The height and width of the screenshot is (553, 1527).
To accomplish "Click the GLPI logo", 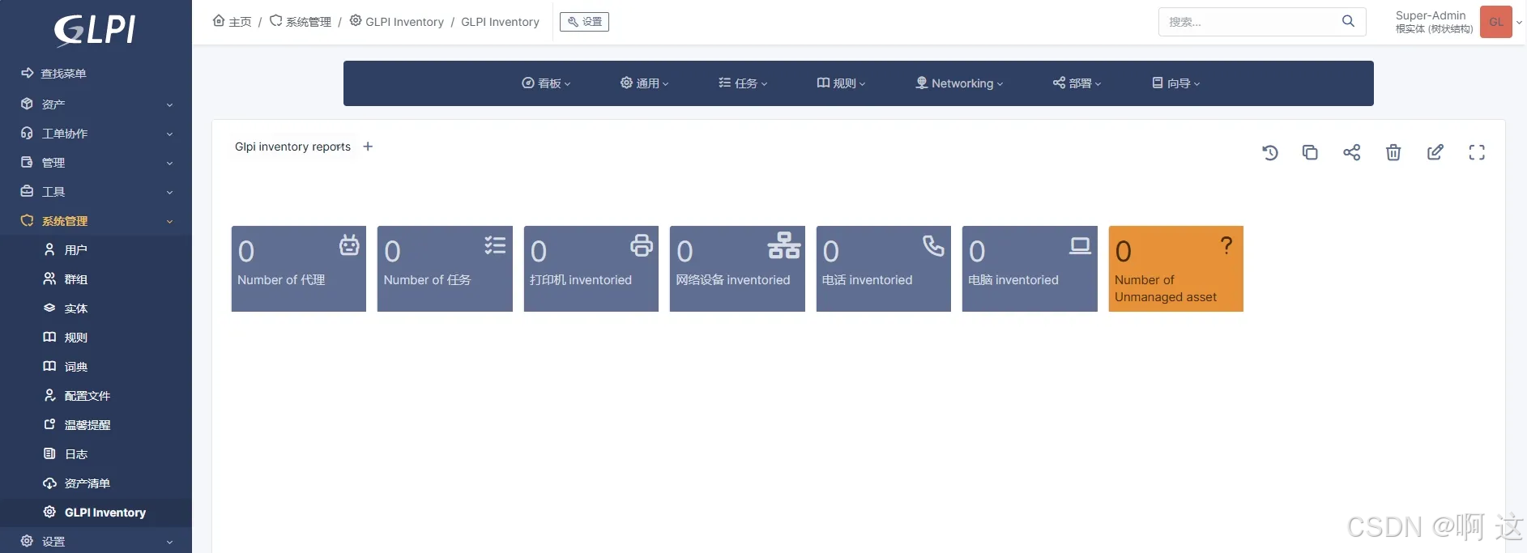I will click(95, 31).
